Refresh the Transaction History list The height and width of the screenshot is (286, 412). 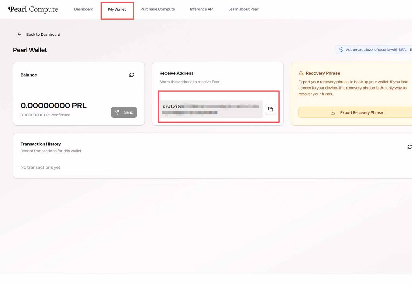[x=409, y=147]
